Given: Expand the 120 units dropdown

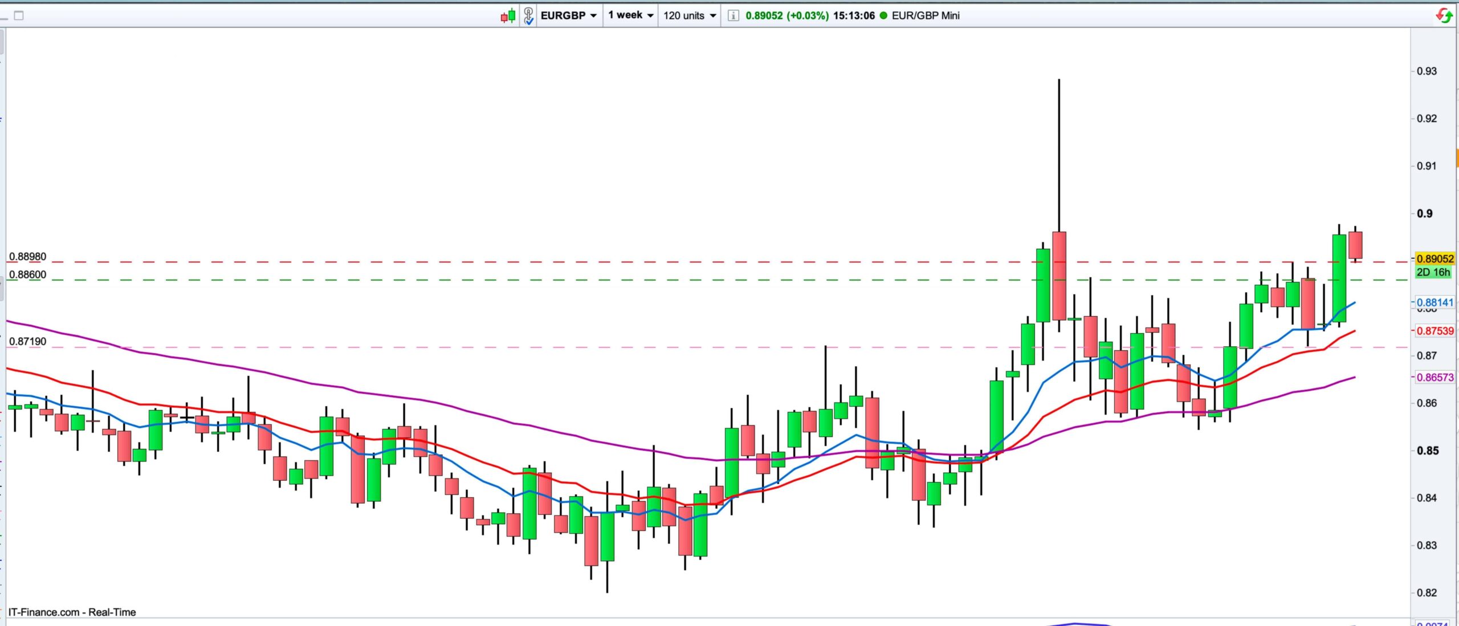Looking at the screenshot, I should coord(689,16).
